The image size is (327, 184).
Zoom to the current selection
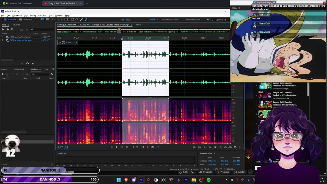(x=230, y=147)
